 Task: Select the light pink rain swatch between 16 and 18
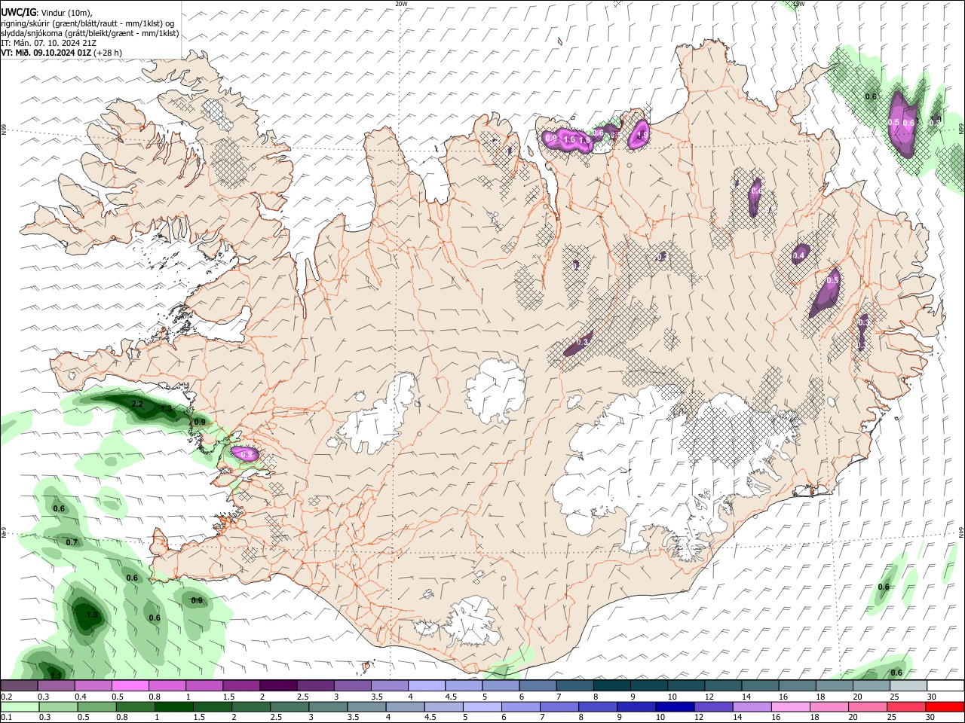click(791, 707)
